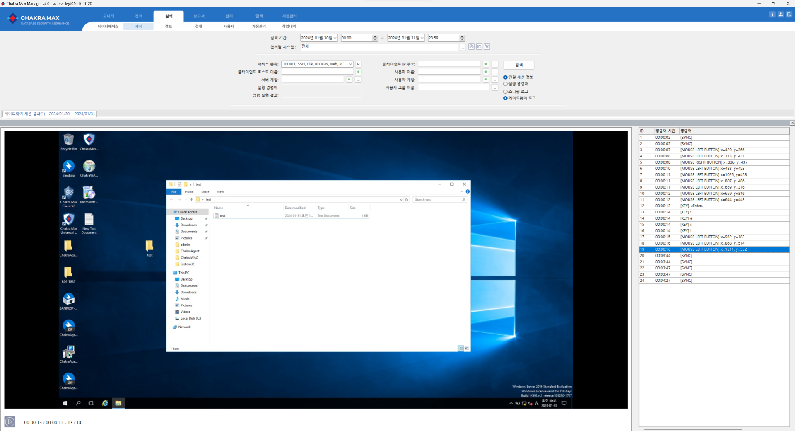Open the 데이터베이스 sub-tab
Screen dimensions: 795x431
(x=108, y=27)
